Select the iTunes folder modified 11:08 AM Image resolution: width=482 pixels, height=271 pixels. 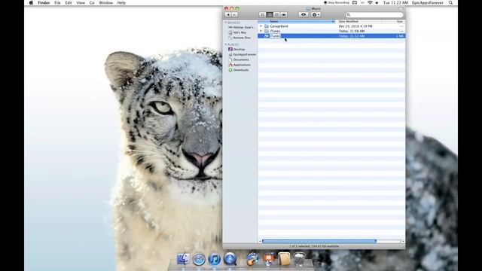pyautogui.click(x=331, y=32)
